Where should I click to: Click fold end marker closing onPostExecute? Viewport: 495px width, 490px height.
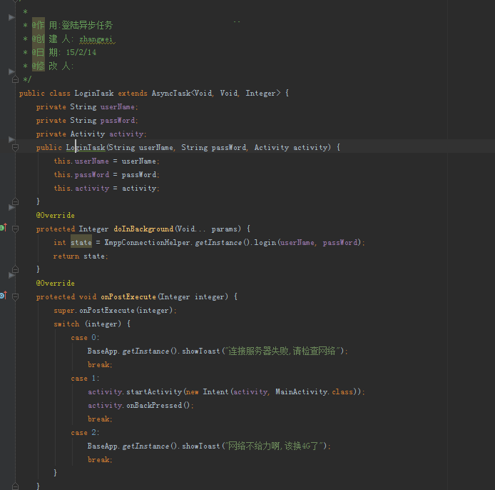point(15,486)
